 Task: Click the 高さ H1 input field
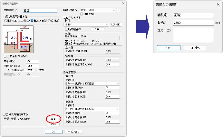pyautogui.click(x=33, y=62)
